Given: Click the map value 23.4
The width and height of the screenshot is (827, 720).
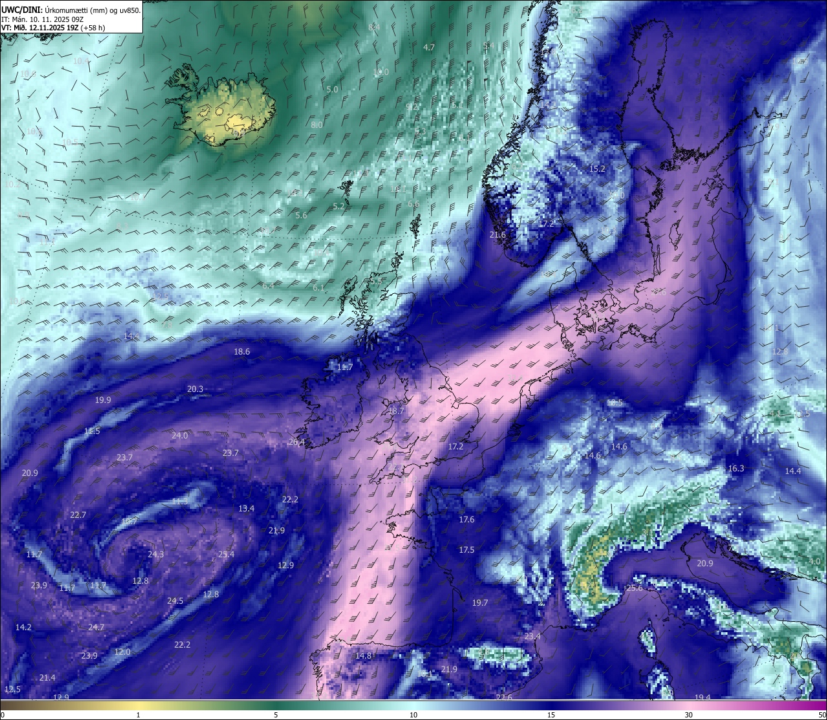Looking at the screenshot, I should (x=532, y=636).
